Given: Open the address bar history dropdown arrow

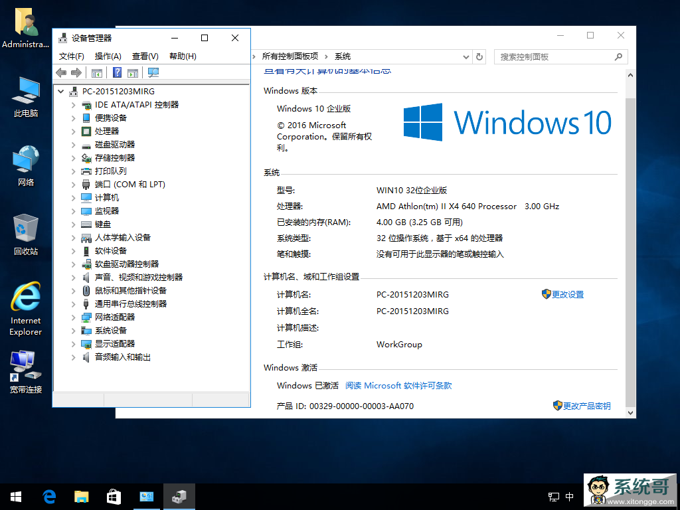Looking at the screenshot, I should 466,57.
